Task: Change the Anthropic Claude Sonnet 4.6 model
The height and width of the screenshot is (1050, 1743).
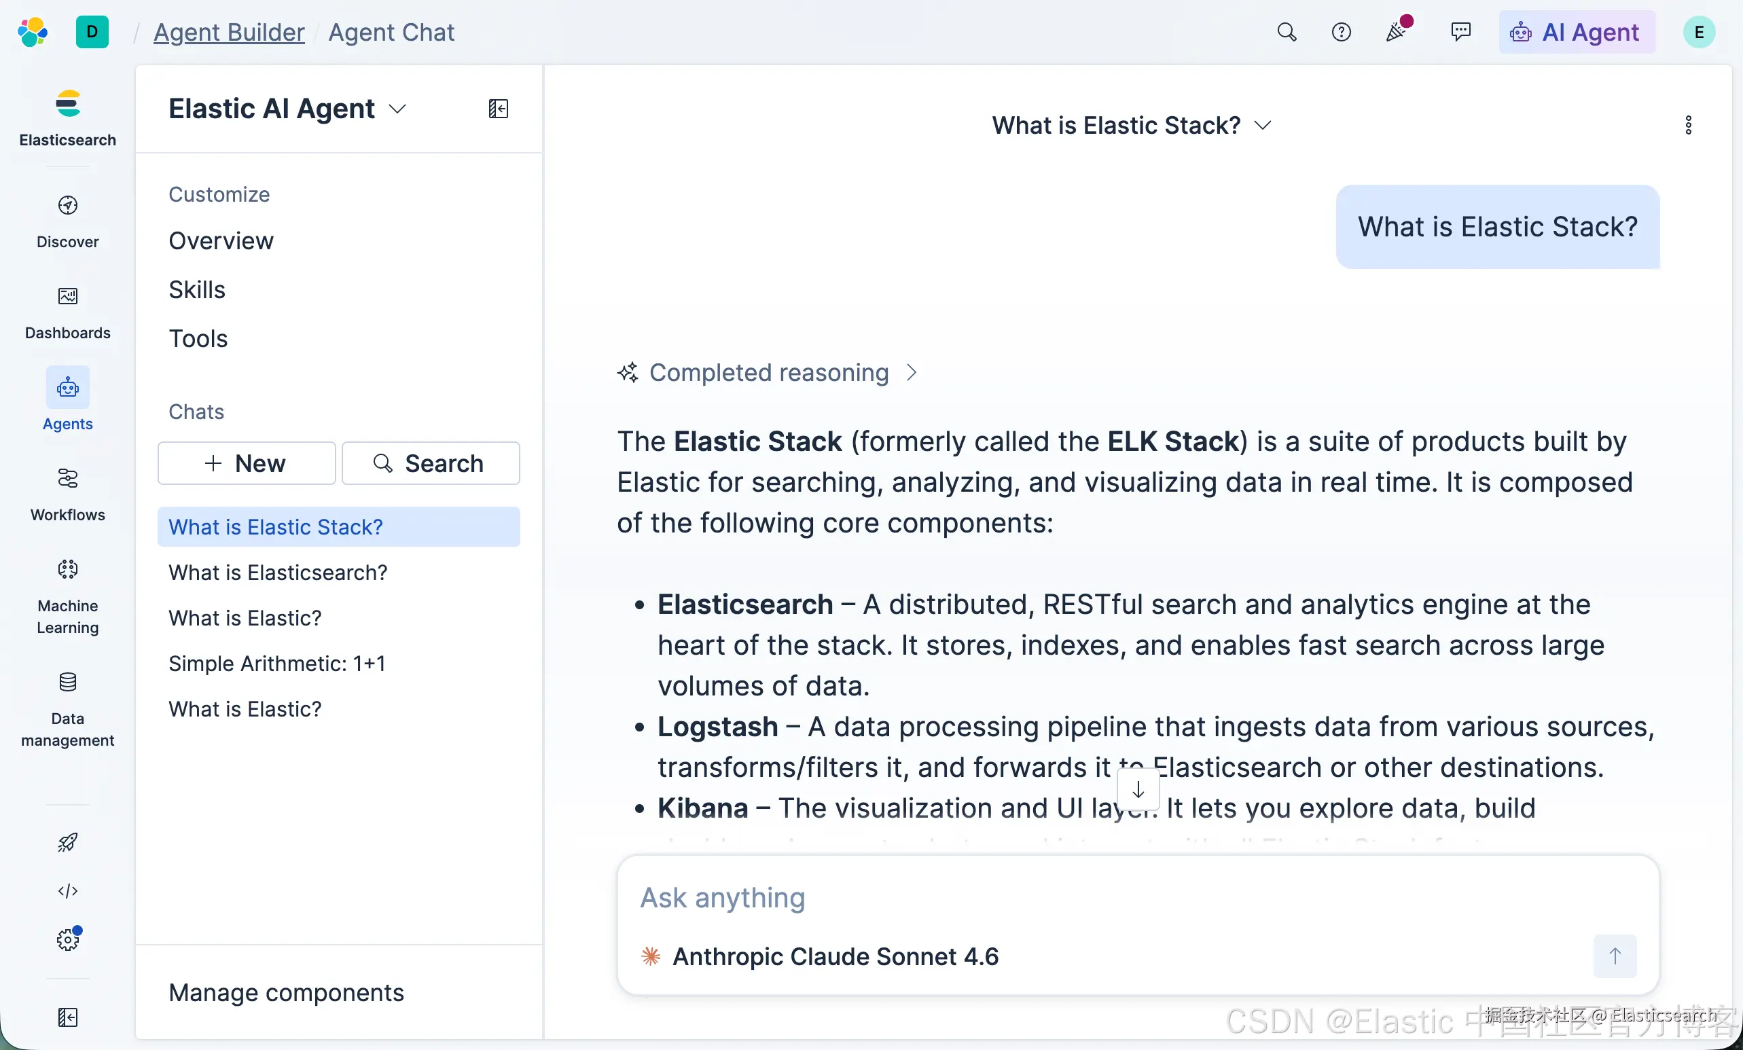Action: point(820,956)
